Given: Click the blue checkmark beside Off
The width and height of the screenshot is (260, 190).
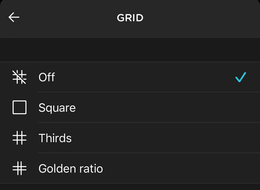Looking at the screenshot, I should [241, 77].
